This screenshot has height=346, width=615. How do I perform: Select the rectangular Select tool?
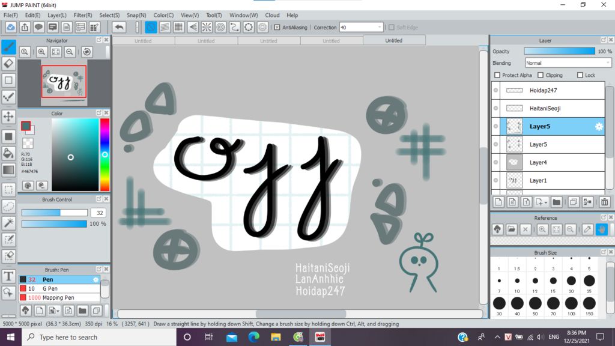[8, 190]
